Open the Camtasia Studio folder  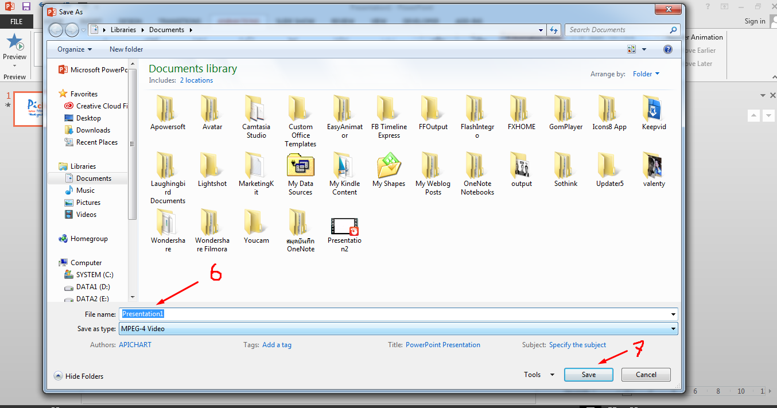[256, 118]
